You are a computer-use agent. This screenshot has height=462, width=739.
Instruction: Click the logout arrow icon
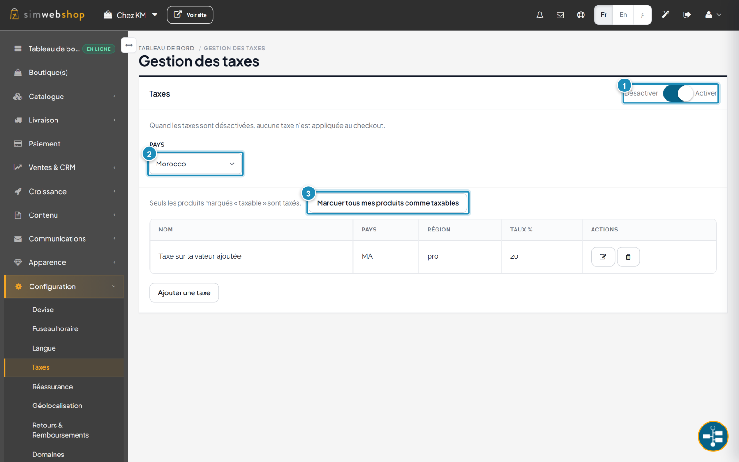click(x=687, y=15)
